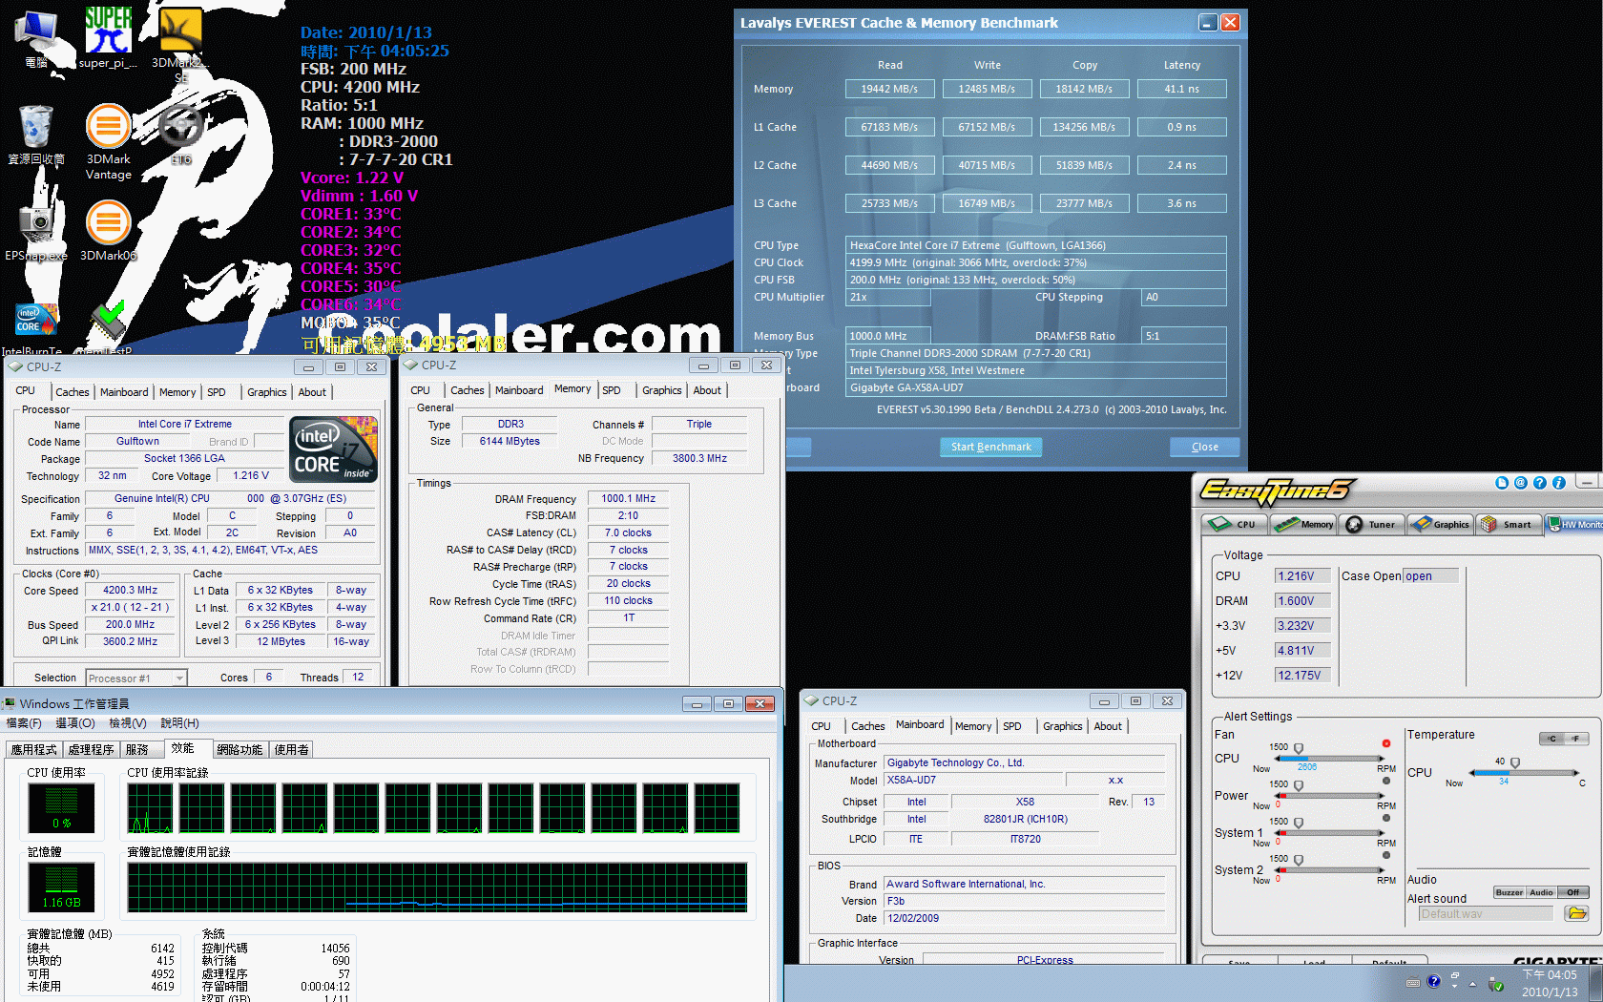Click the taskbar keyboard input icon

coord(1413,982)
